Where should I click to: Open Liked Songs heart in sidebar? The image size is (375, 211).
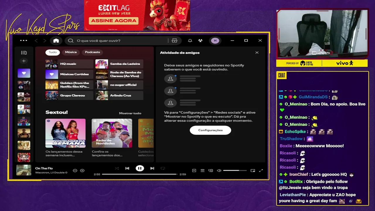coord(24,73)
